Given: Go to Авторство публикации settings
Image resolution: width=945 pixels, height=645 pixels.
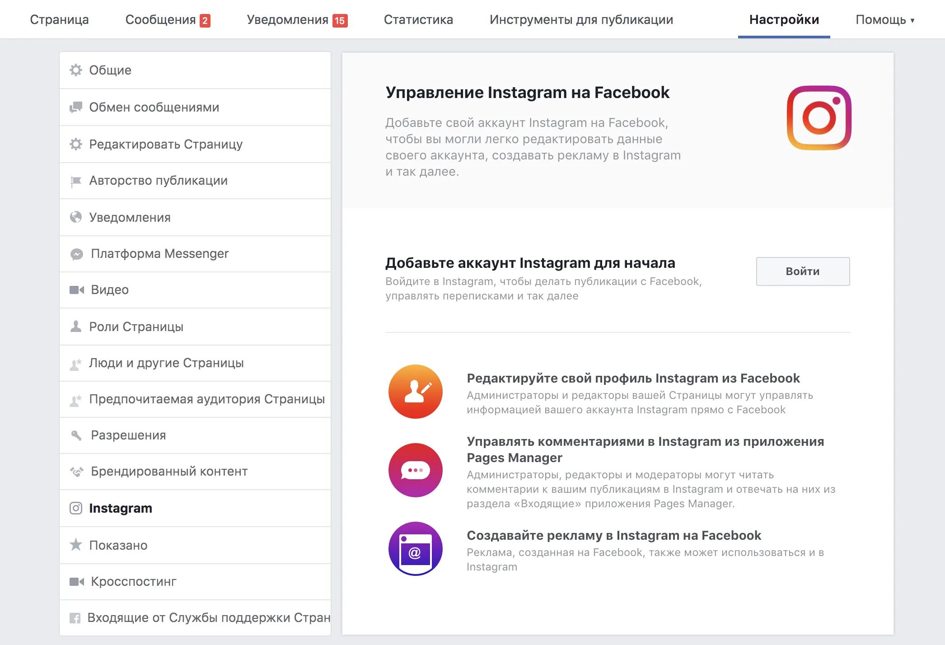Looking at the screenshot, I should tap(158, 180).
